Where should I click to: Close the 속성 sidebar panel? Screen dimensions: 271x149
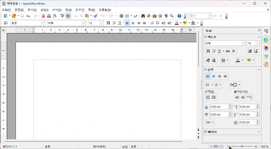[259, 30]
